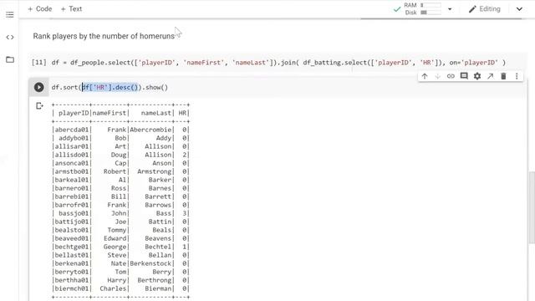Switch the Editing mode button
535x301 pixels.
point(485,9)
